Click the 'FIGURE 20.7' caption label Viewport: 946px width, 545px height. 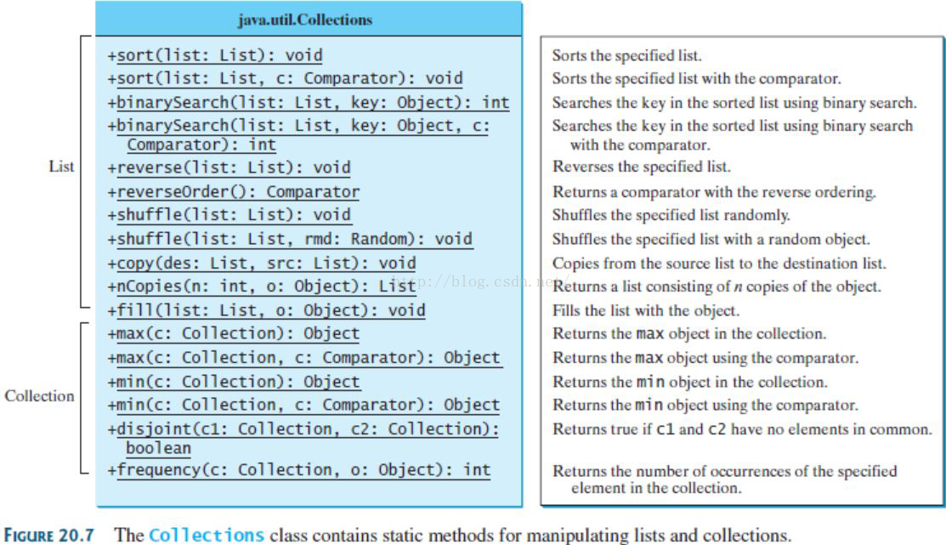48,536
